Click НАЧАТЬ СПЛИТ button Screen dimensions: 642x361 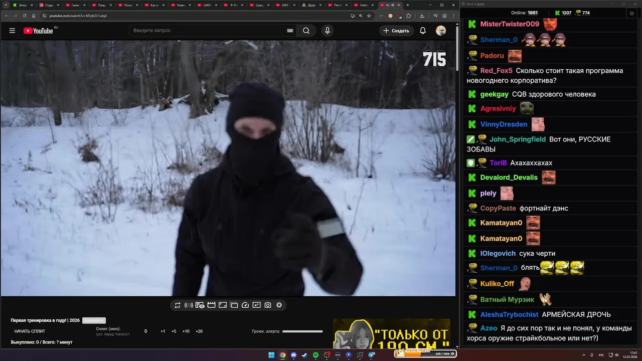pyautogui.click(x=30, y=331)
